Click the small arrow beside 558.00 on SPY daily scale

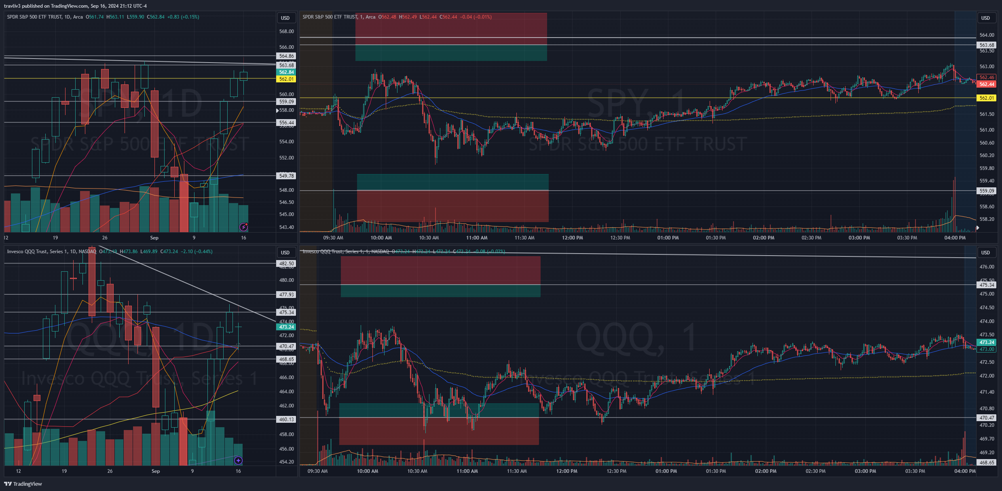(277, 110)
